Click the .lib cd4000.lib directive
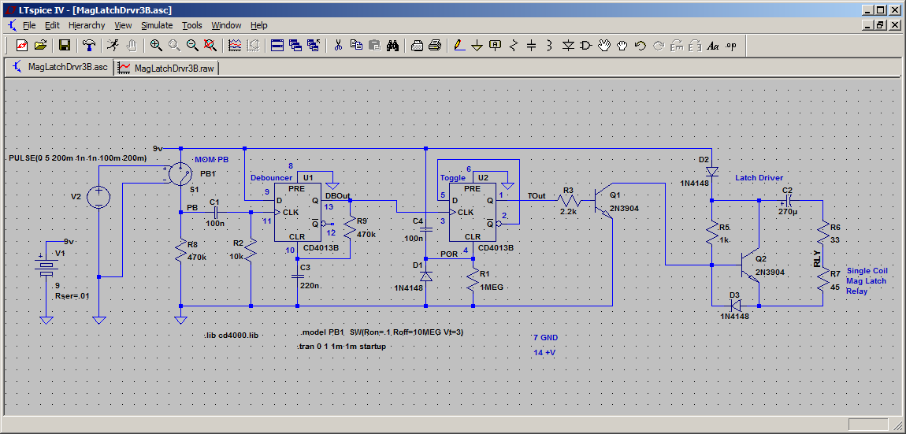906x434 pixels. tap(231, 336)
